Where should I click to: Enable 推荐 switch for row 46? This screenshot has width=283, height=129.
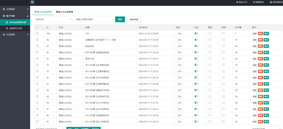coord(223,115)
